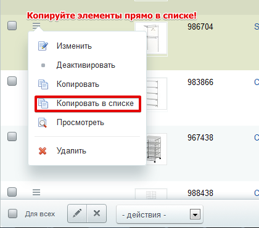
Task: Click the Копировать в списке copy icon
Action: point(43,104)
